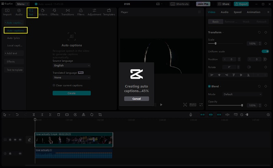Screen dimensions: 273x168
Task: Click the timeline zoom slider
Action: (255, 114)
